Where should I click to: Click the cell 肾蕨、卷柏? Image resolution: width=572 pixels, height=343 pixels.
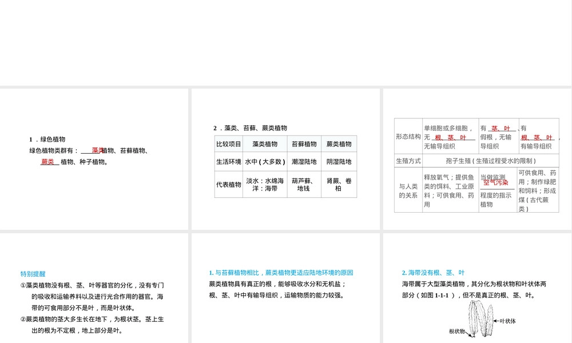coord(339,185)
